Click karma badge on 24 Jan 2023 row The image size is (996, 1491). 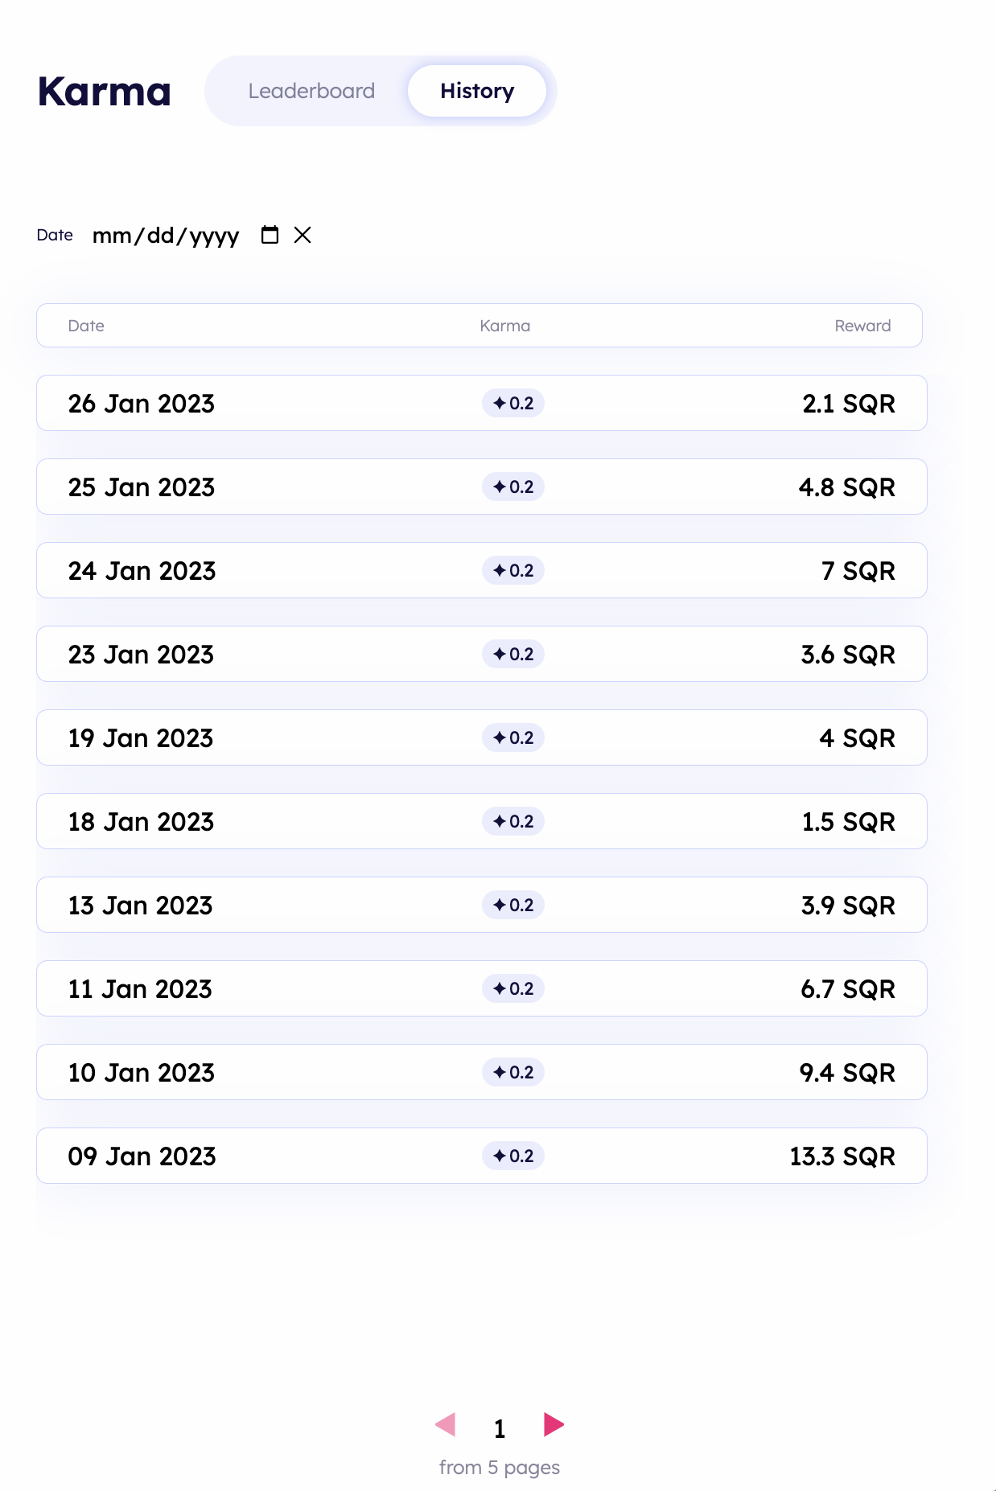pyautogui.click(x=513, y=570)
